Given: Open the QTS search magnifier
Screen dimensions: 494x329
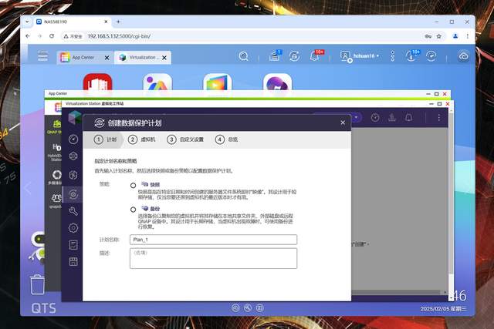Looking at the screenshot, I should [243, 56].
